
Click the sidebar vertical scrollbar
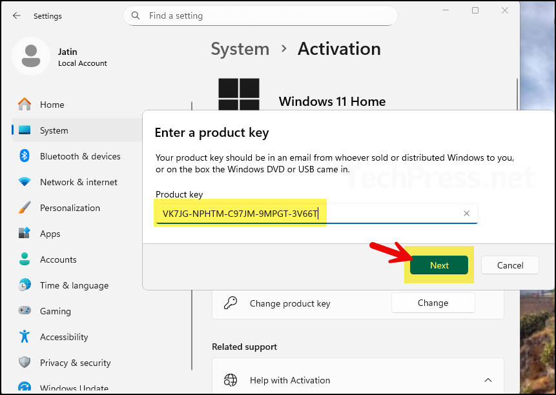coord(192,236)
